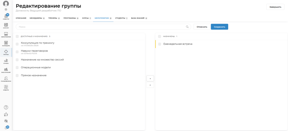288x131 pixels.
Task: Toggle select-all checkbox for Назначены
Action: click(x=160, y=36)
